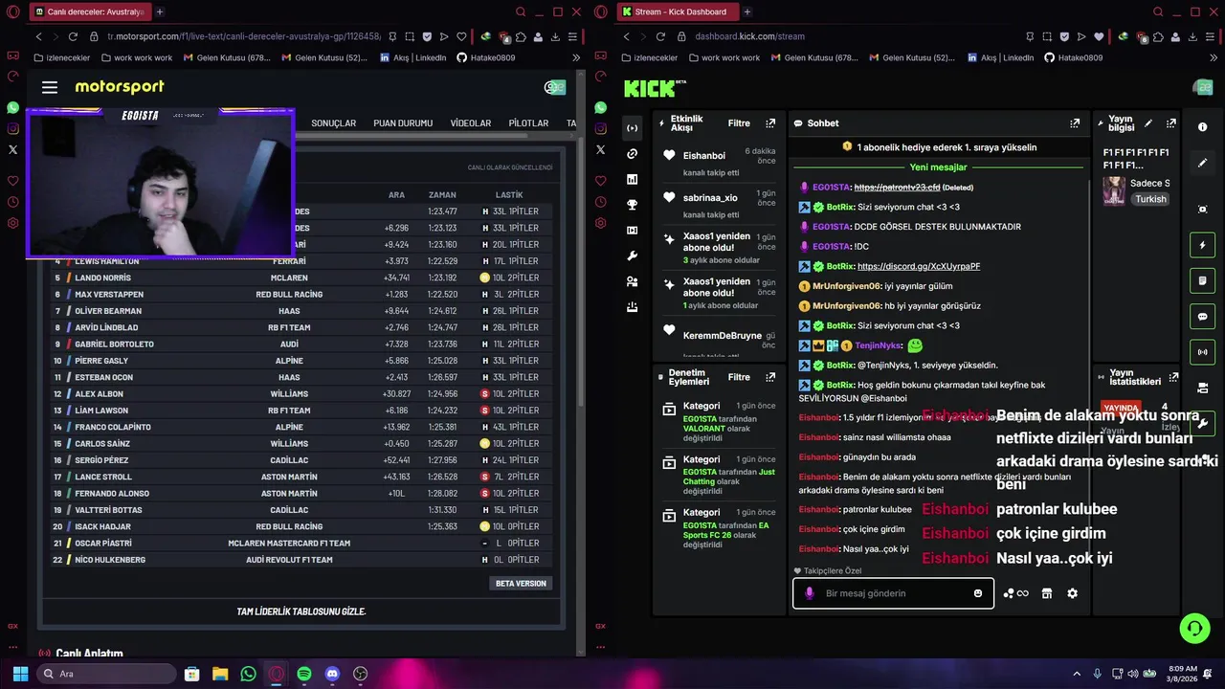Focus the Bir mesaj gönderin chat input
This screenshot has height=689, width=1225.
[x=893, y=593]
